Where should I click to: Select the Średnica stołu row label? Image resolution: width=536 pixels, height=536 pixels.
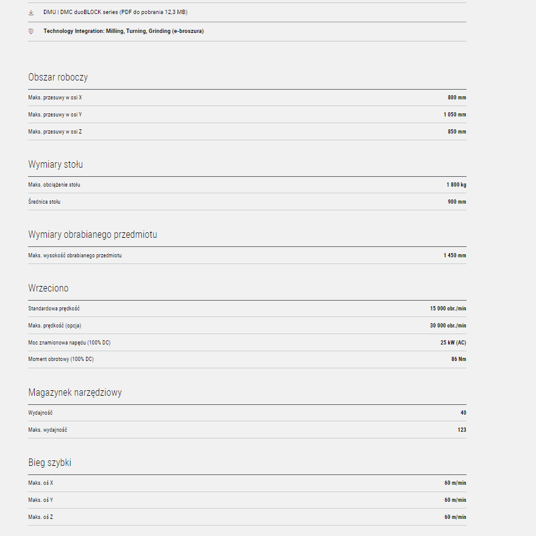[x=45, y=202]
